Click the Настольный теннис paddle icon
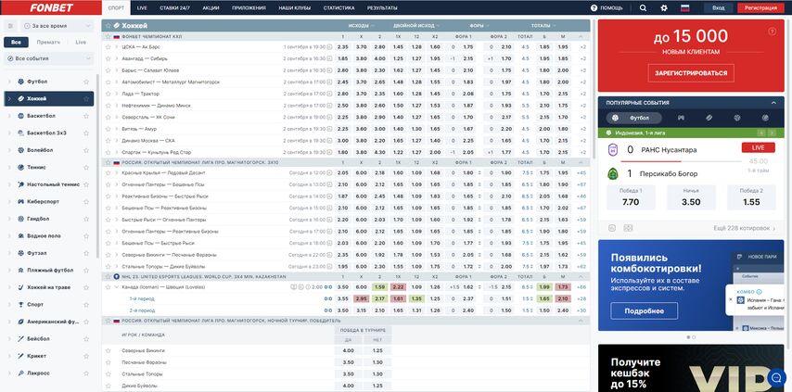The width and height of the screenshot is (792, 392). tap(20, 184)
